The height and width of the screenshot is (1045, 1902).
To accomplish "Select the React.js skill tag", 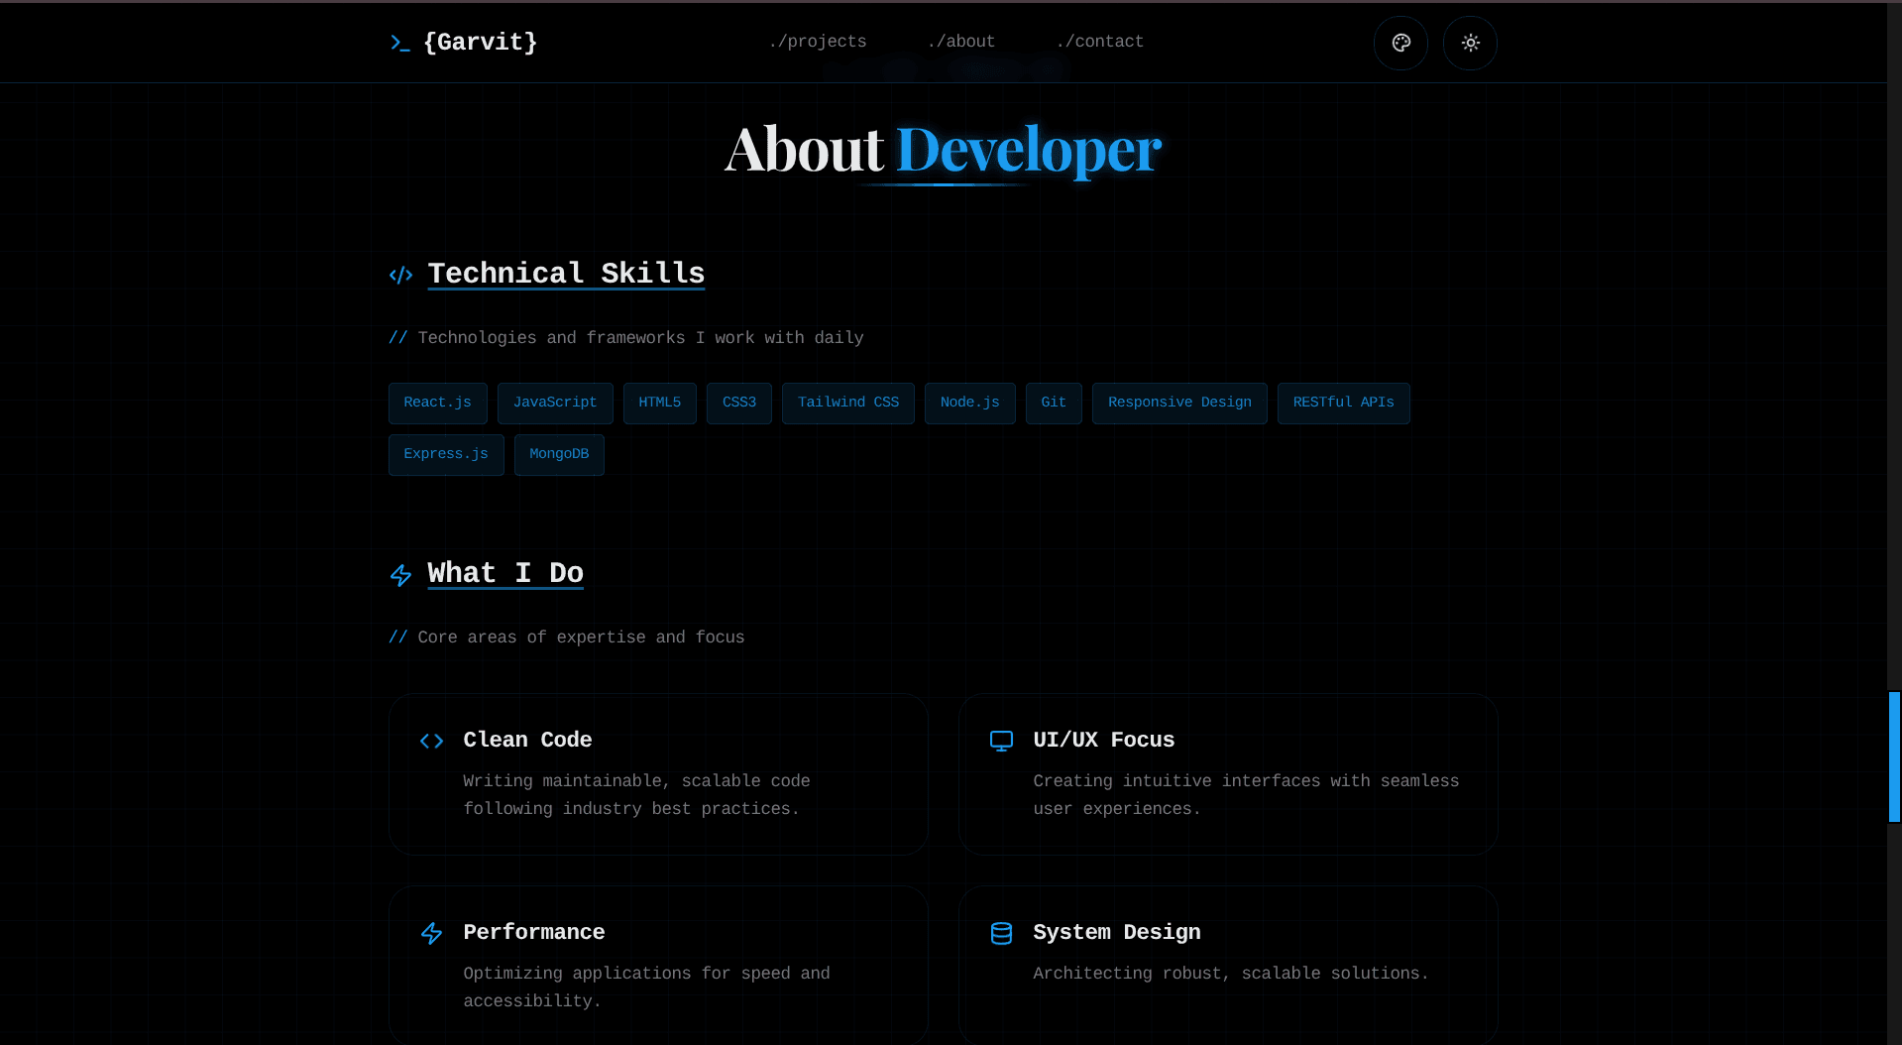I will coord(437,403).
